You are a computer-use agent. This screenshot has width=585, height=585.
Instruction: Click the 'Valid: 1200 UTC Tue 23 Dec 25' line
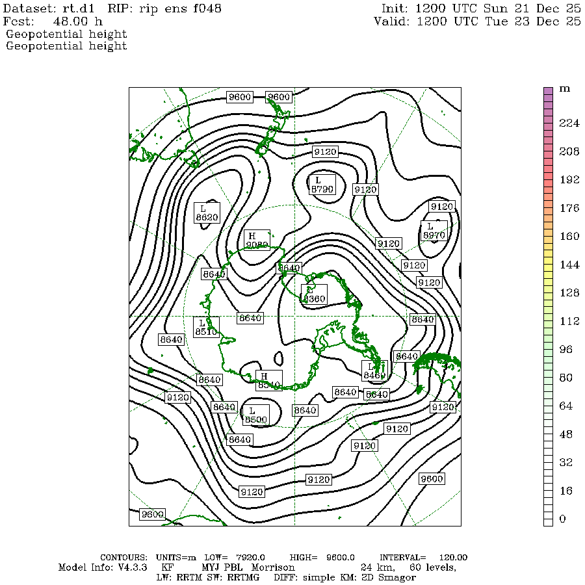point(478,21)
